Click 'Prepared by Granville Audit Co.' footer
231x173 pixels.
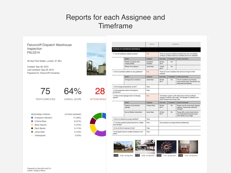click(x=39, y=169)
